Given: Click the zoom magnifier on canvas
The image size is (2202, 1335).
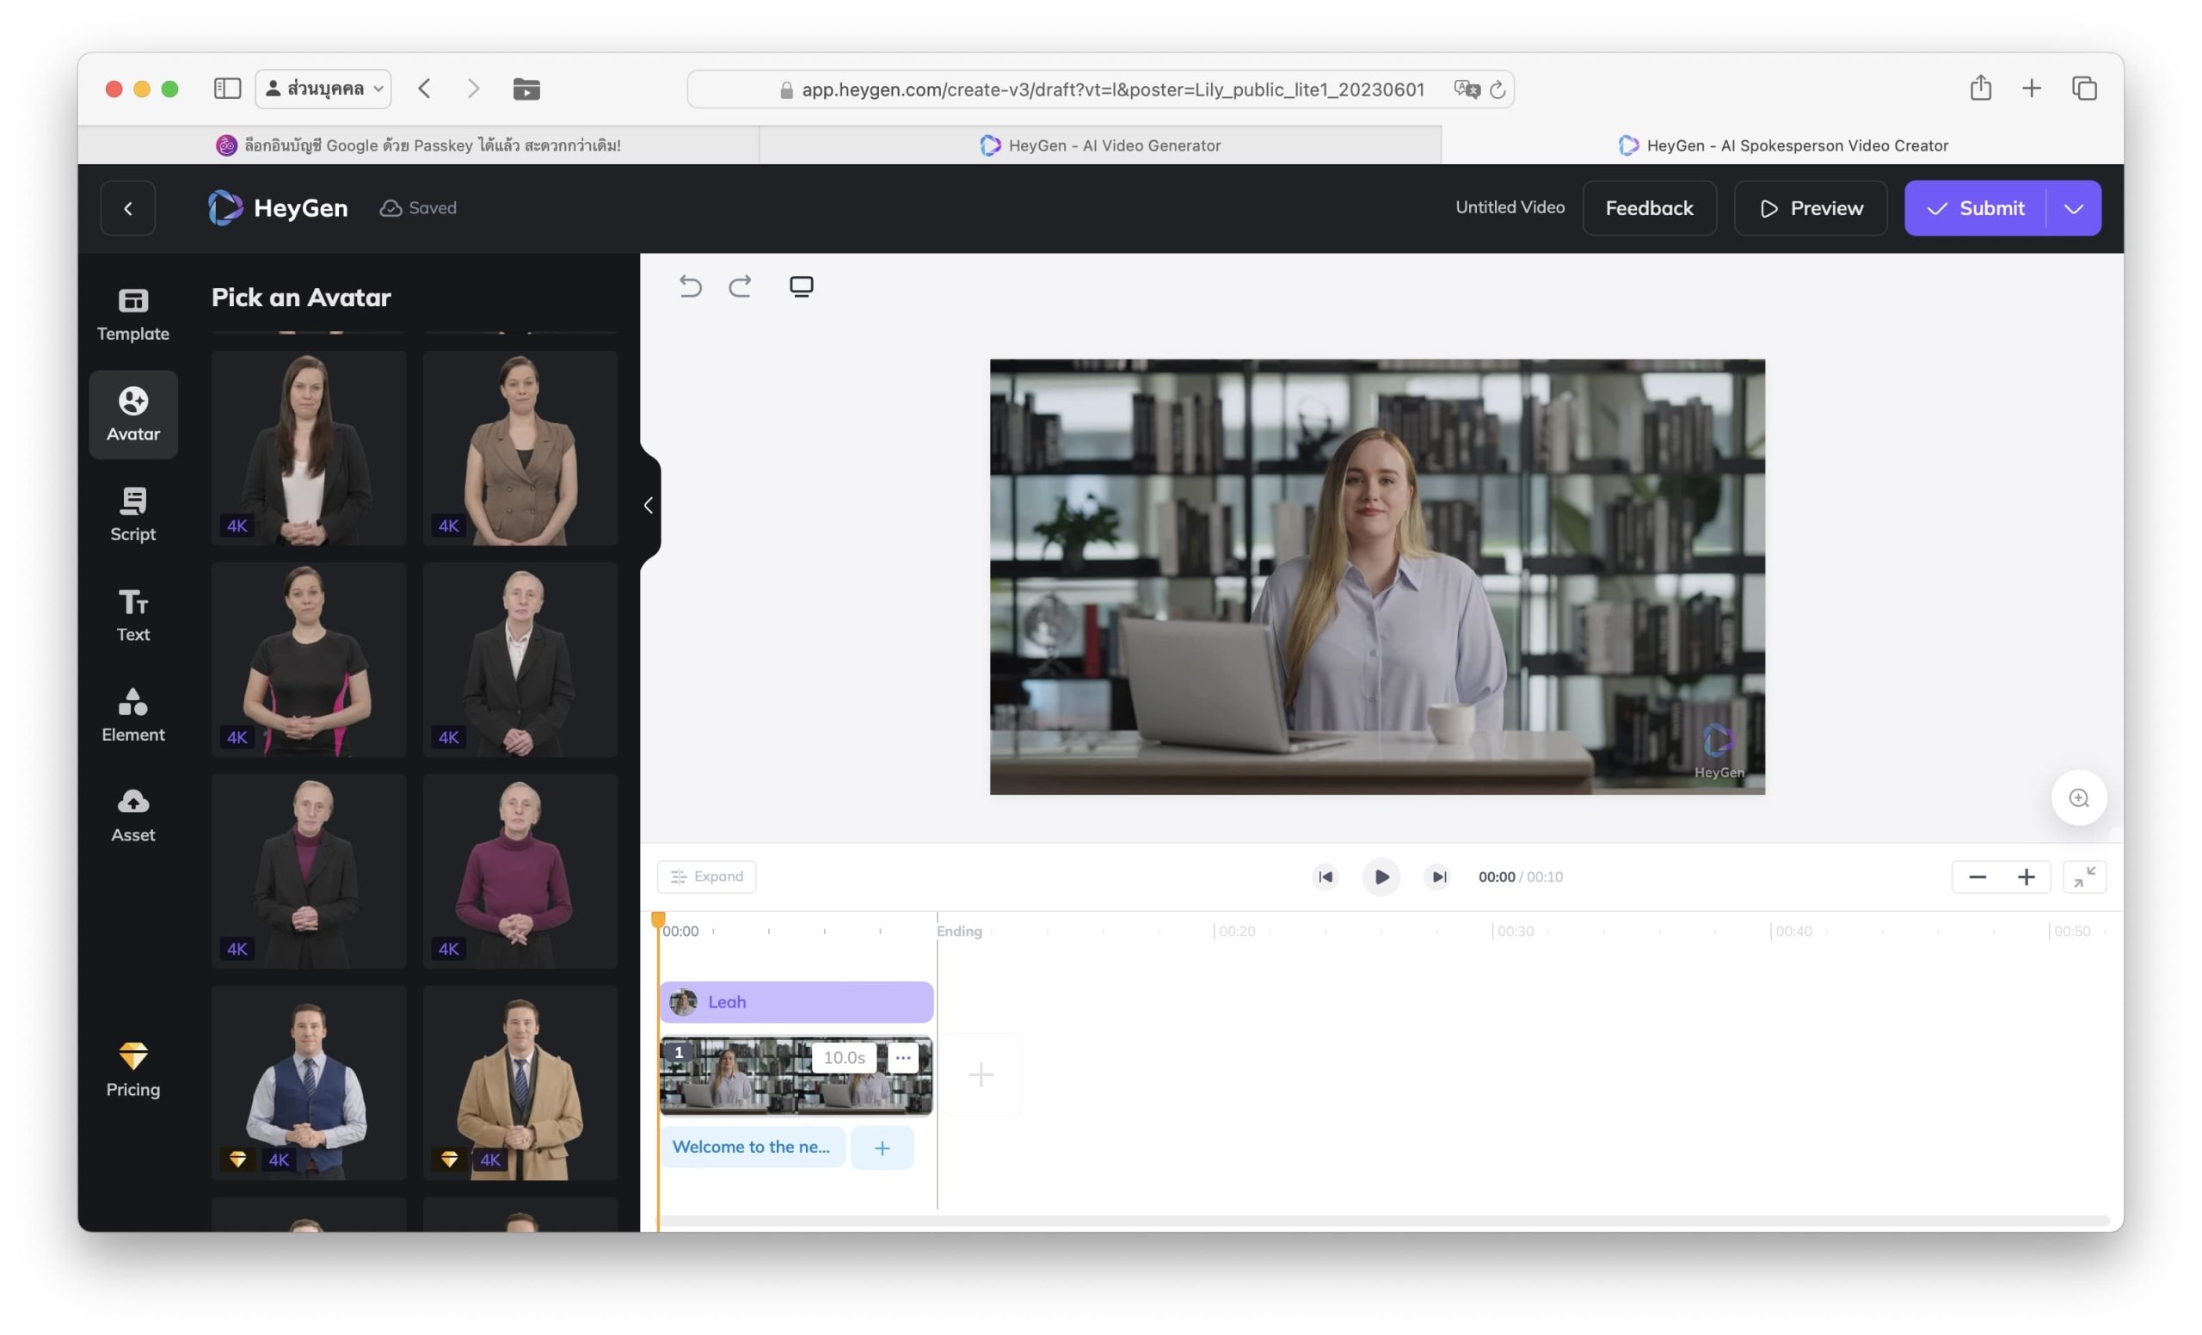Looking at the screenshot, I should pyautogui.click(x=2078, y=797).
